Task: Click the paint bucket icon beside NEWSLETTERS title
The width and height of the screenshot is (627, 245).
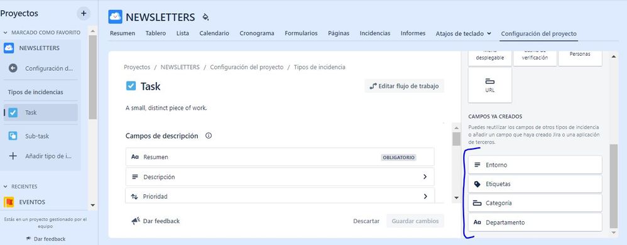Action: 205,17
